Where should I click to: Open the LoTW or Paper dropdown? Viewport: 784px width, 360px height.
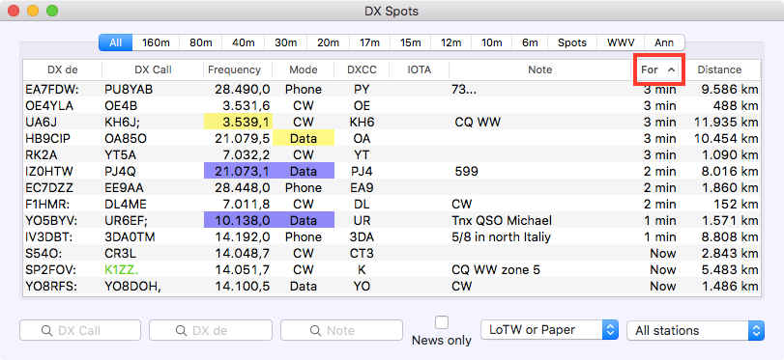click(x=549, y=330)
